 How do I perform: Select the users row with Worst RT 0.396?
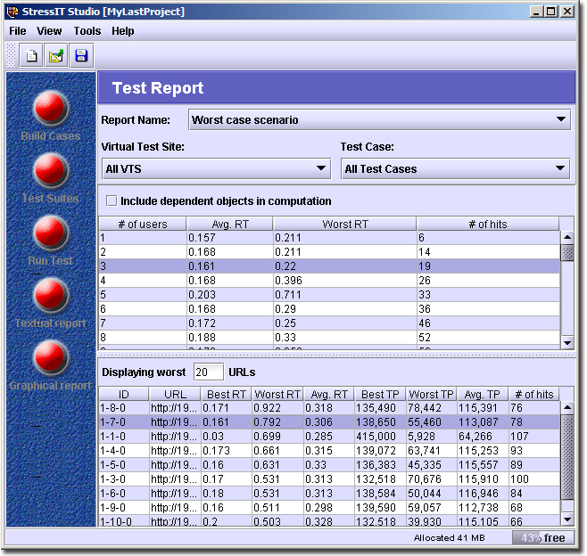(x=329, y=281)
